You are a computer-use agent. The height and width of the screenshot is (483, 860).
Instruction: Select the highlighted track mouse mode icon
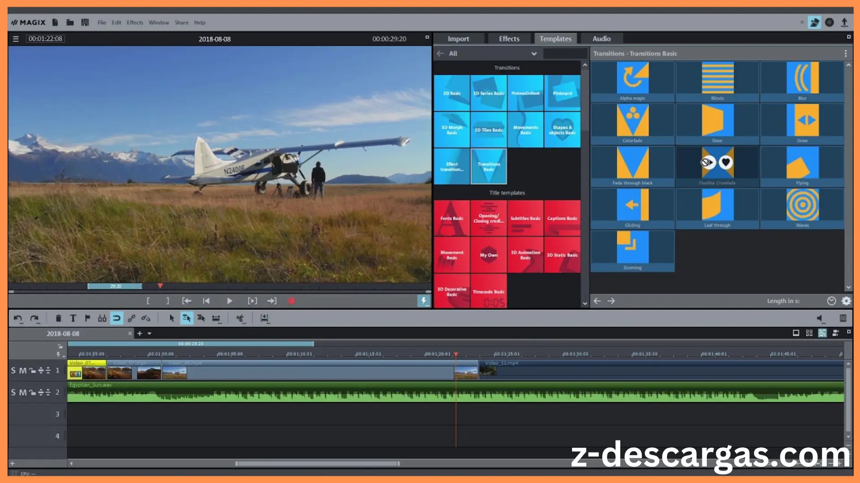click(187, 318)
